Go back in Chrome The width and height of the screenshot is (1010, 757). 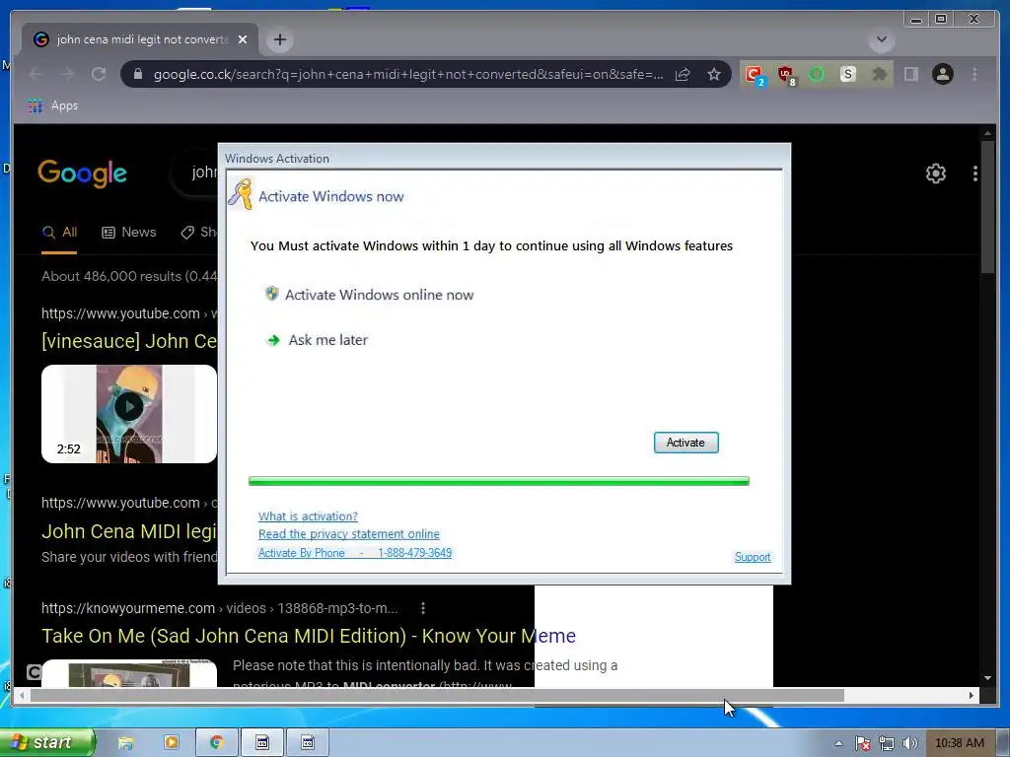[36, 74]
